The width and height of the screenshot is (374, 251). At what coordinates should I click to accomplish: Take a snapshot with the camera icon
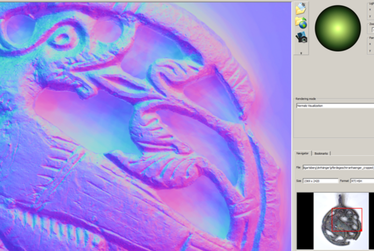pos(301,37)
